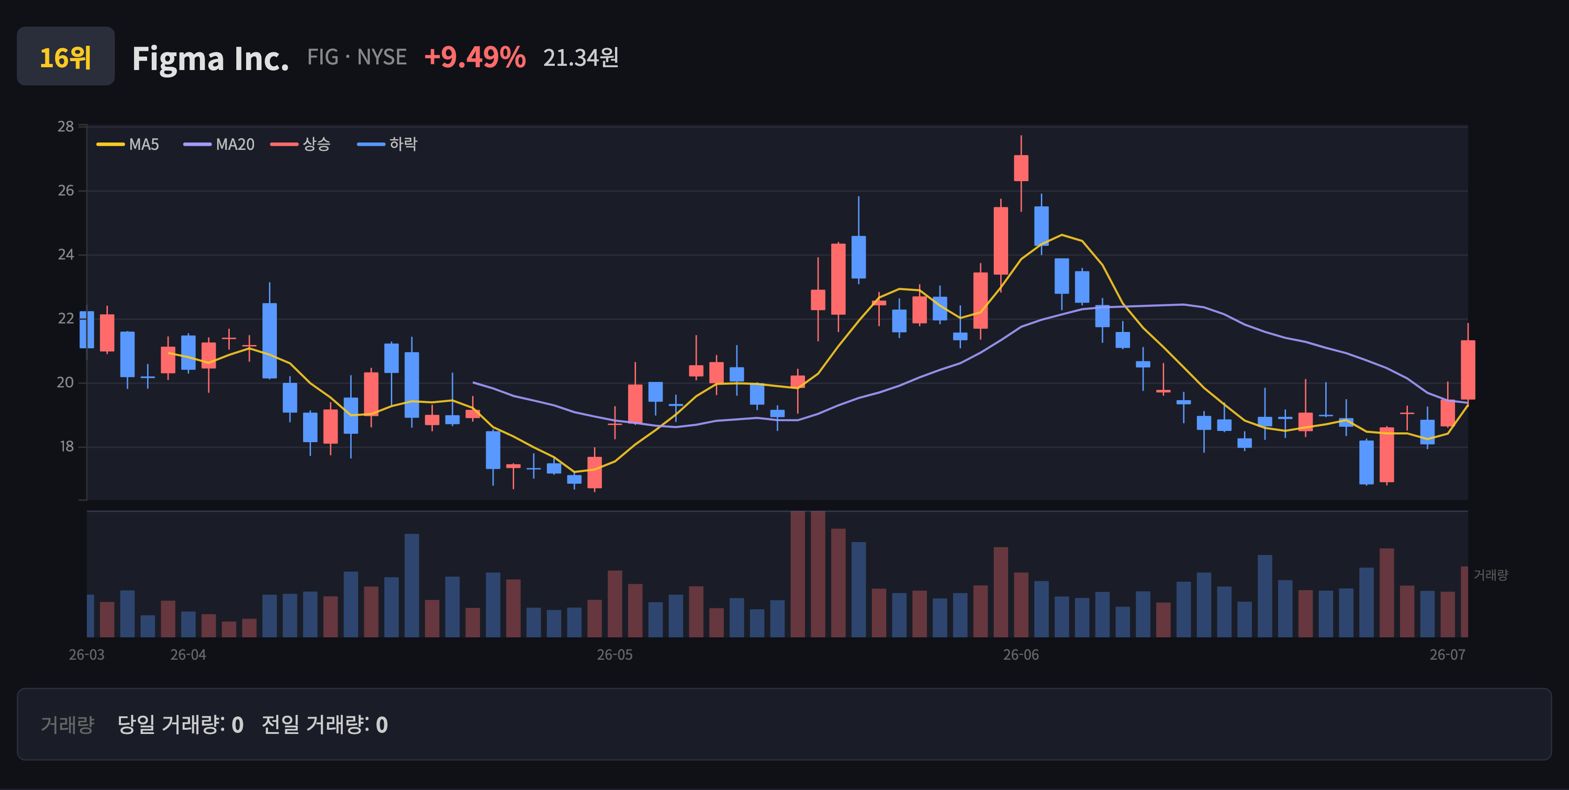1569x790 pixels.
Task: Click the 22 price axis label
Action: [66, 318]
